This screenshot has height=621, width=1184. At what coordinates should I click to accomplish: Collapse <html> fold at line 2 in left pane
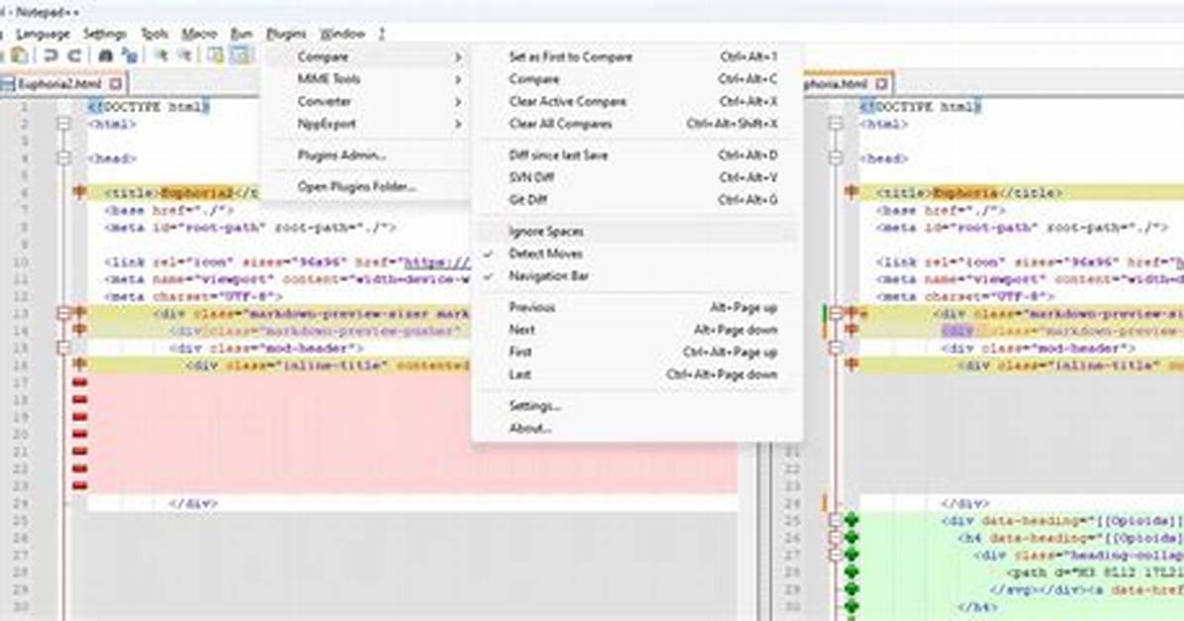tap(64, 124)
